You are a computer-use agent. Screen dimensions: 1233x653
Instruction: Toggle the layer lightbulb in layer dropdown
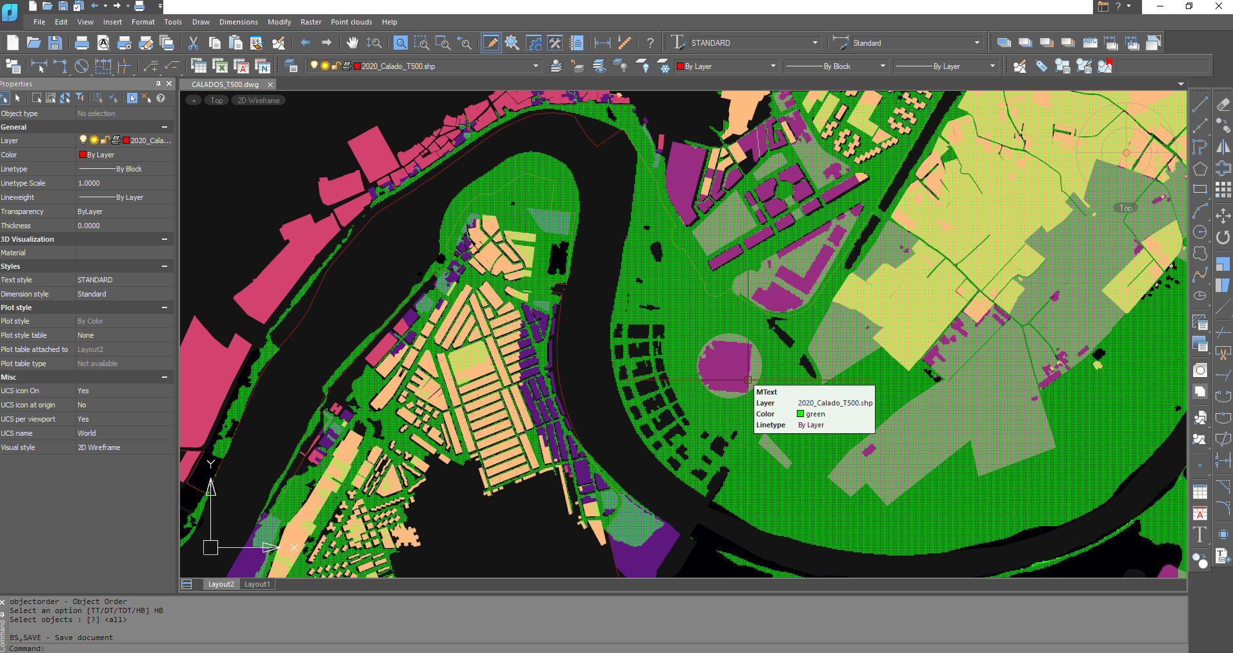[314, 66]
